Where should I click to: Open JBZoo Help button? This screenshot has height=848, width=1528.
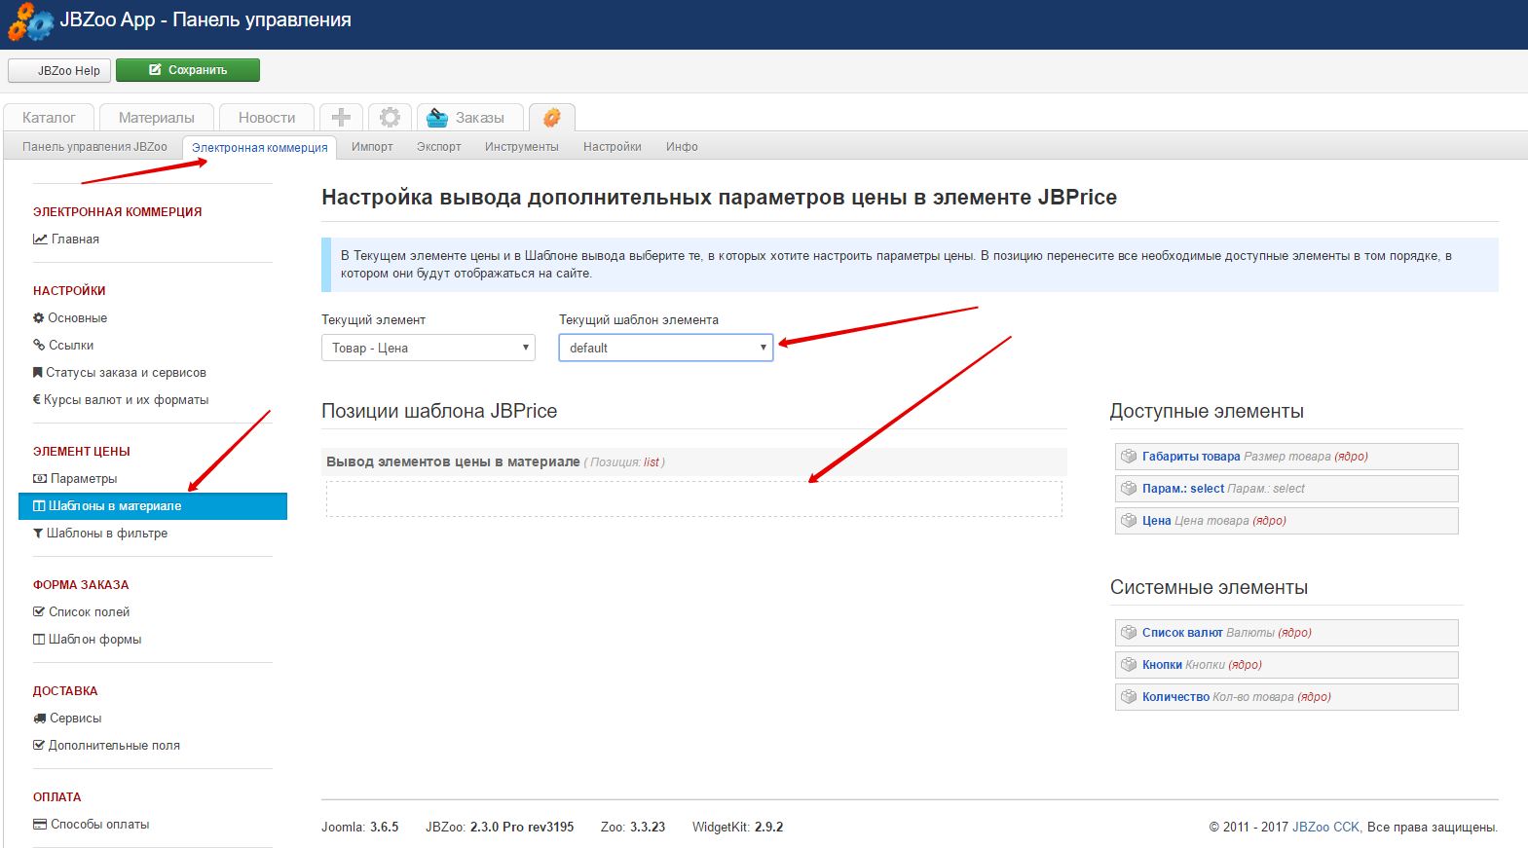click(59, 70)
